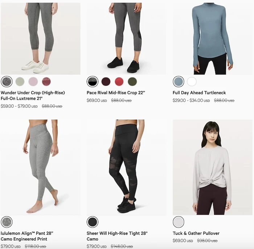The height and width of the screenshot is (249, 254).
Task: Select the rose red Wunder Under Crop swatch
Action: point(46,82)
